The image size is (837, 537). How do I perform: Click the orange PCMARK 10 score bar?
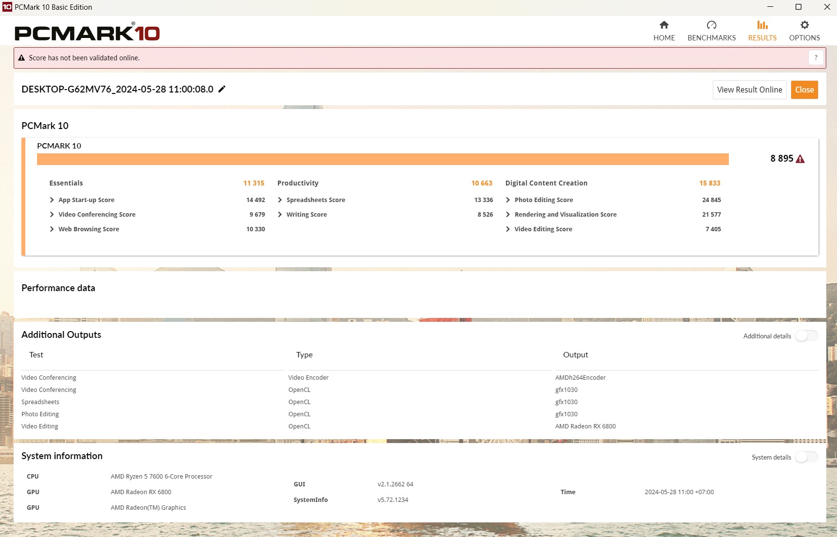click(383, 159)
